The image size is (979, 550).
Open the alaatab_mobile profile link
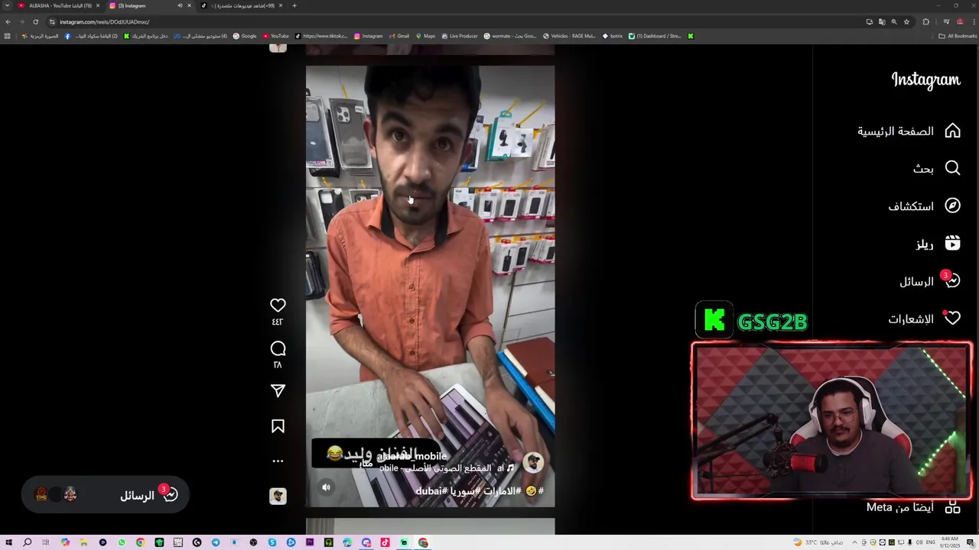point(411,456)
